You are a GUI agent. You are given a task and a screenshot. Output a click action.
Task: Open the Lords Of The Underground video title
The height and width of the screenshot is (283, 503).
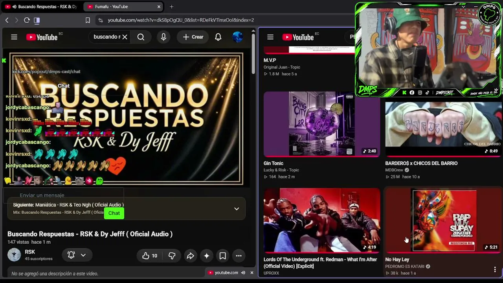(320, 263)
